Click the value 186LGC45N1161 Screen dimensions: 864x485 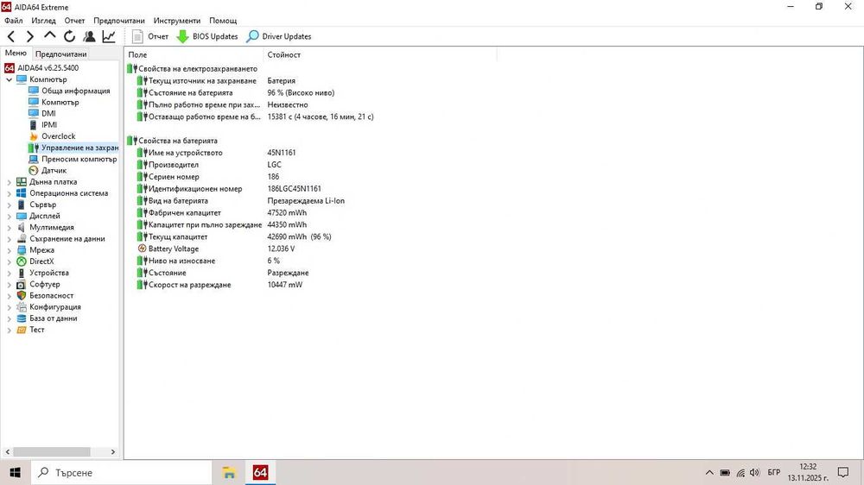point(295,189)
